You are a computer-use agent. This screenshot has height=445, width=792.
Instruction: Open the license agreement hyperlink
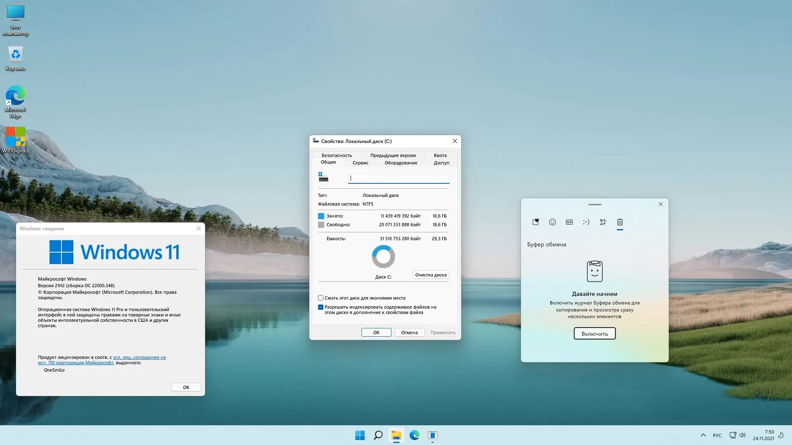tap(139, 358)
